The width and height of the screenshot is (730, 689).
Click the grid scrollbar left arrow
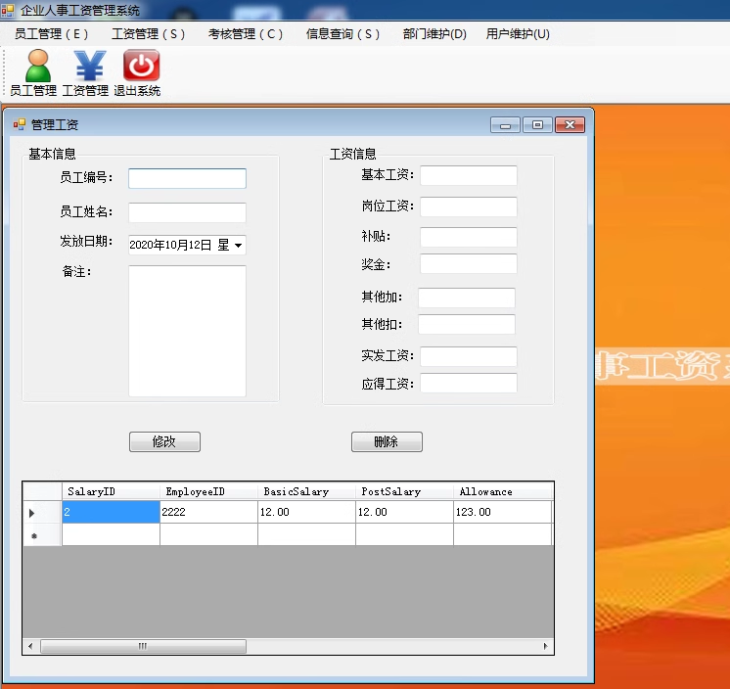pyautogui.click(x=30, y=646)
